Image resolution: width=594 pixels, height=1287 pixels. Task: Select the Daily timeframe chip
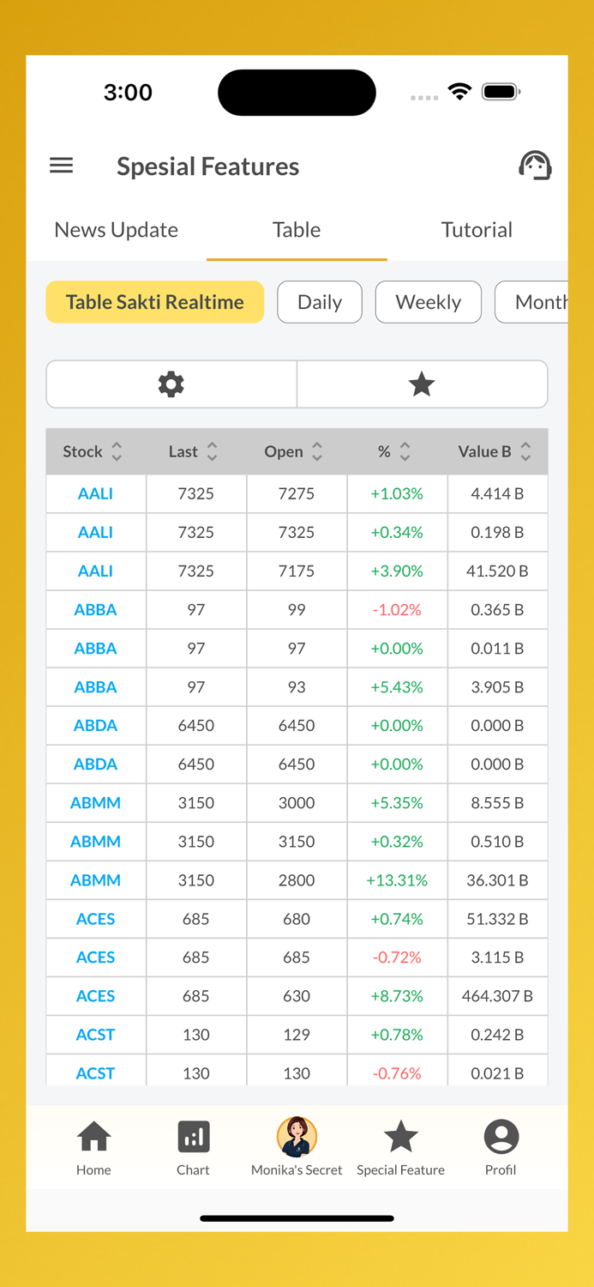tap(320, 302)
